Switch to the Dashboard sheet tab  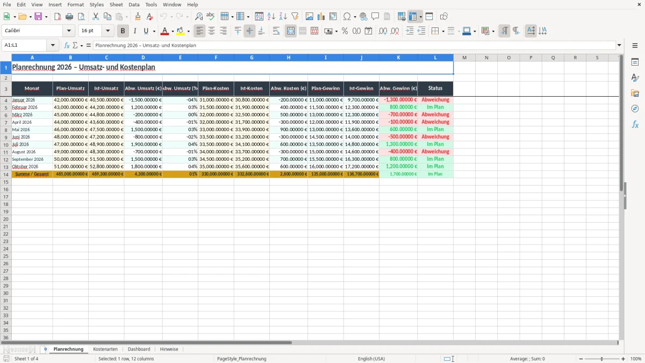point(139,349)
